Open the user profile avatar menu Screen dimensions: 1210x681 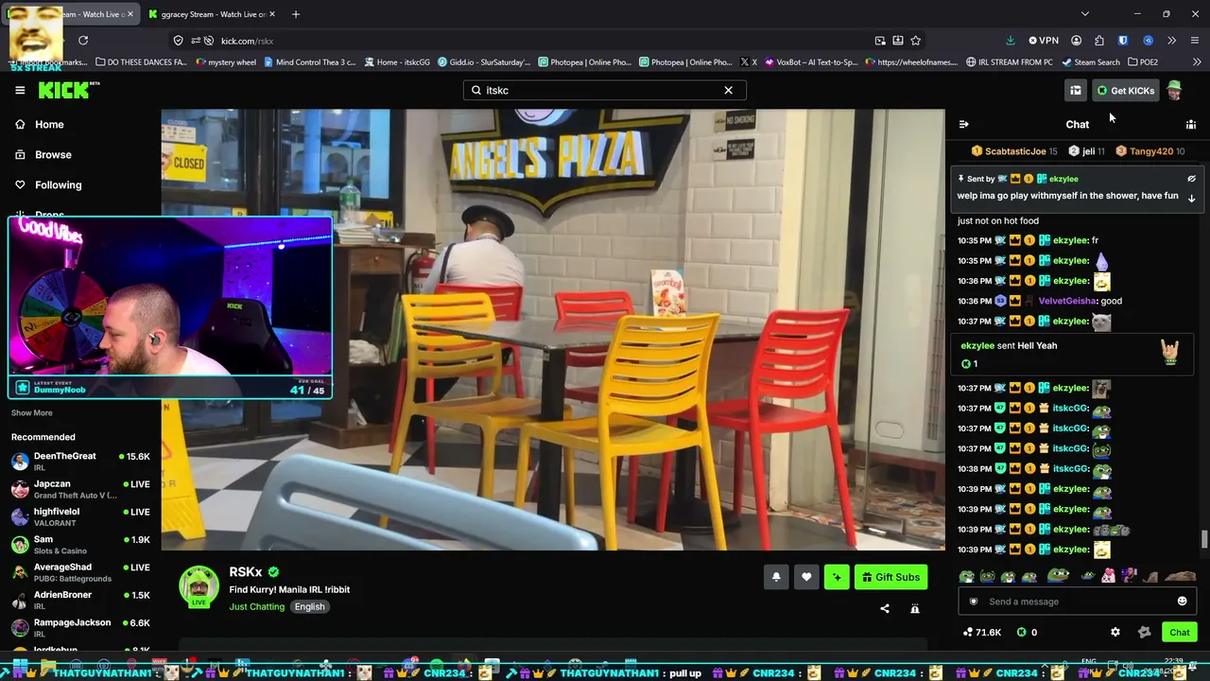1174,90
